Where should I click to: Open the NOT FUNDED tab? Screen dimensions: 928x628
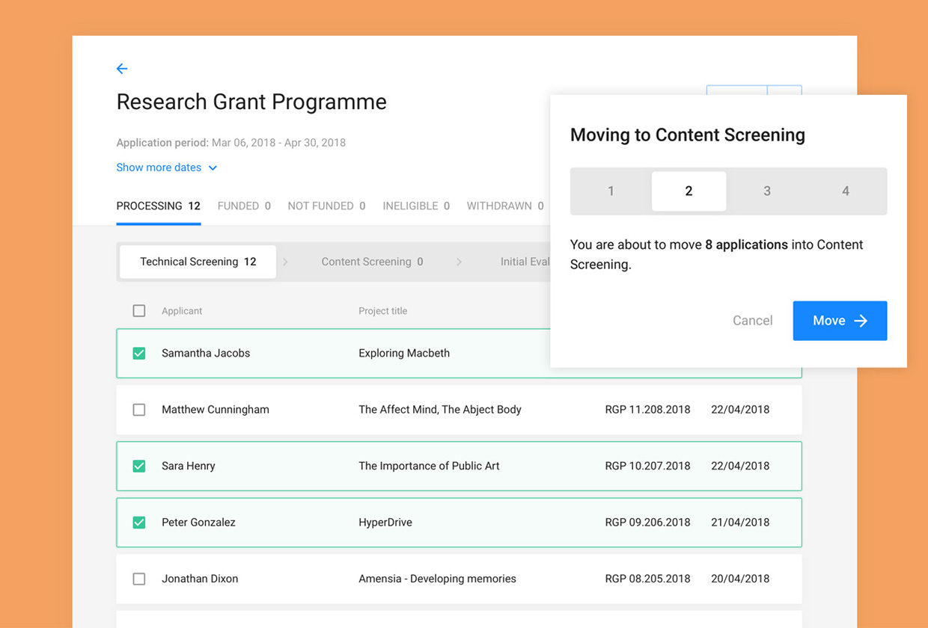(x=326, y=206)
